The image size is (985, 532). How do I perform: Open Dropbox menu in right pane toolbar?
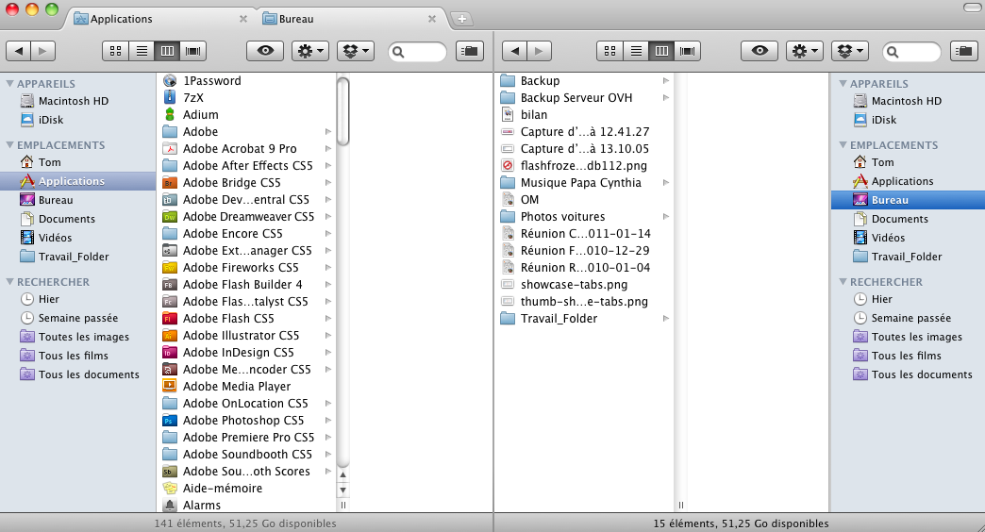850,51
